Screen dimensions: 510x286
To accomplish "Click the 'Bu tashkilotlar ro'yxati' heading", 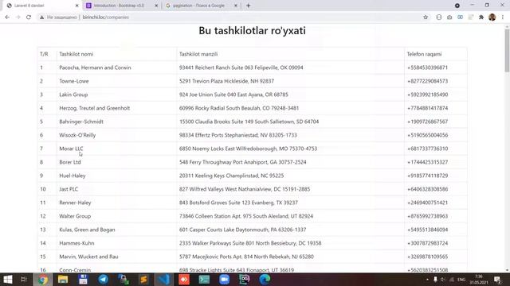I will coord(252,30).
